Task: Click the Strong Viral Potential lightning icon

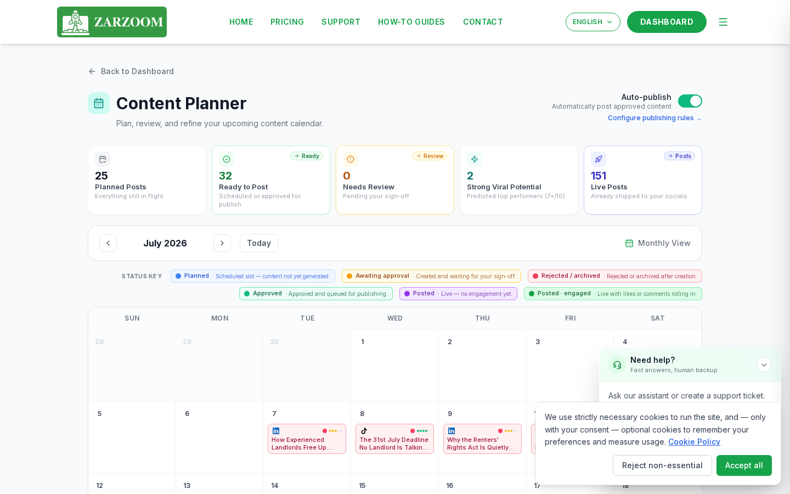Action: 475,159
